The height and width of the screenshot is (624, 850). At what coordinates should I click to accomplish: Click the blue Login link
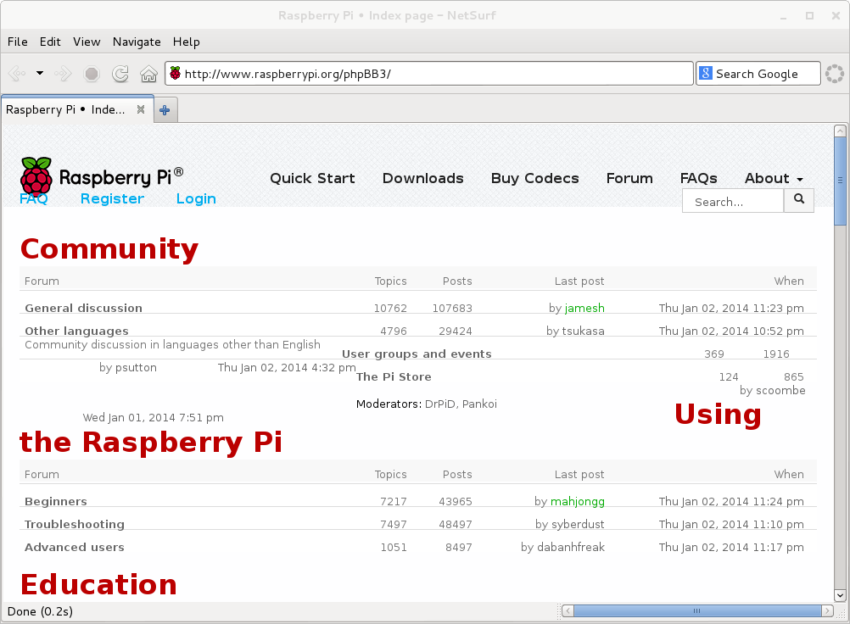tap(196, 198)
